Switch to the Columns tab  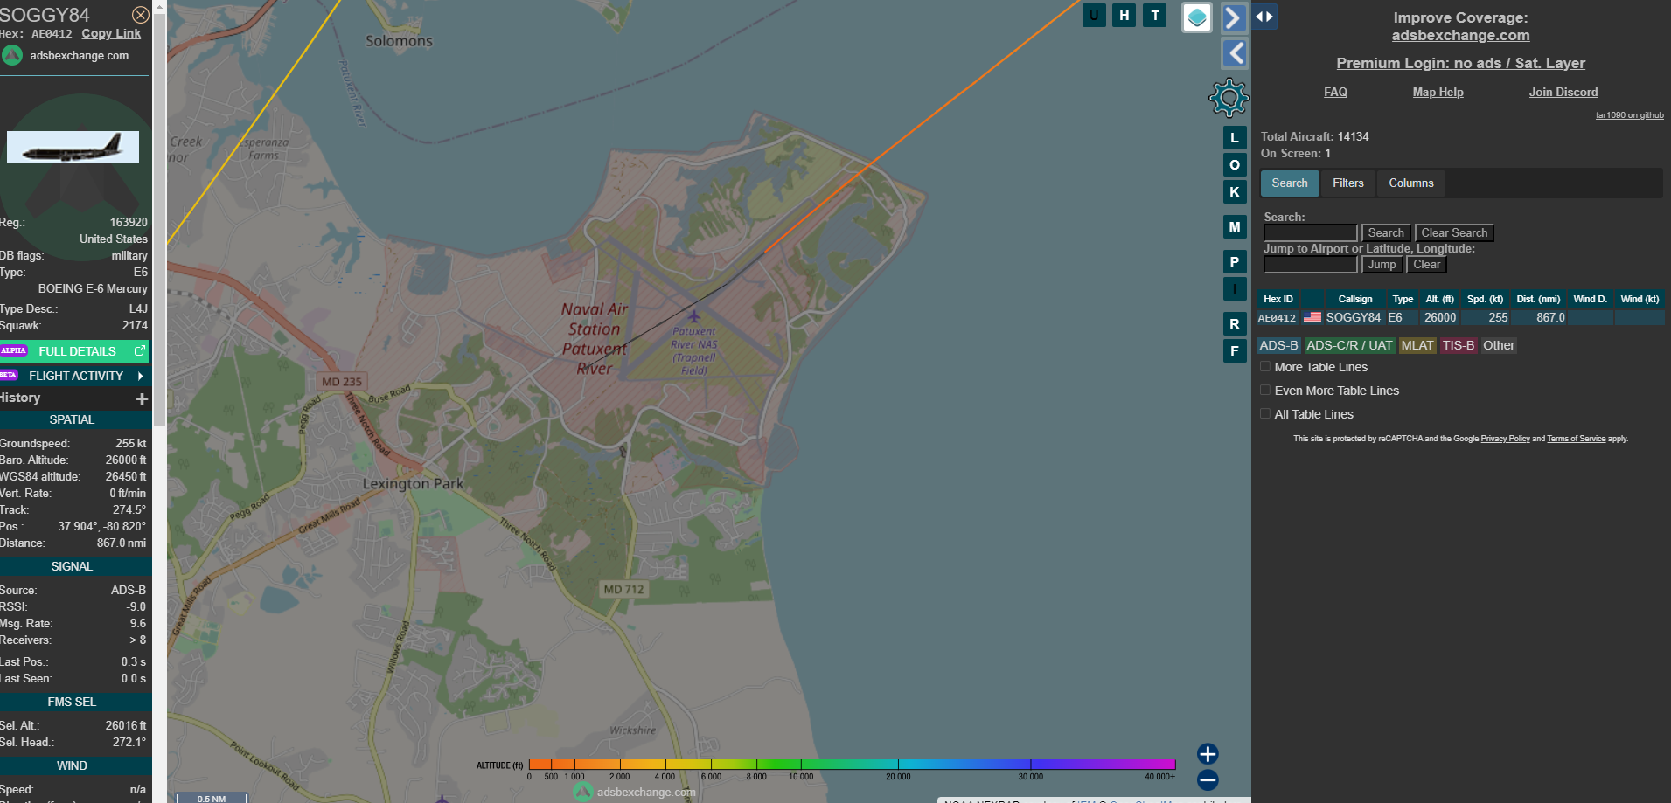coord(1410,183)
